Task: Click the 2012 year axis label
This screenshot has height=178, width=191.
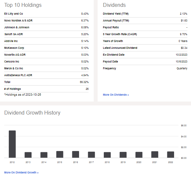Action: [12, 162]
